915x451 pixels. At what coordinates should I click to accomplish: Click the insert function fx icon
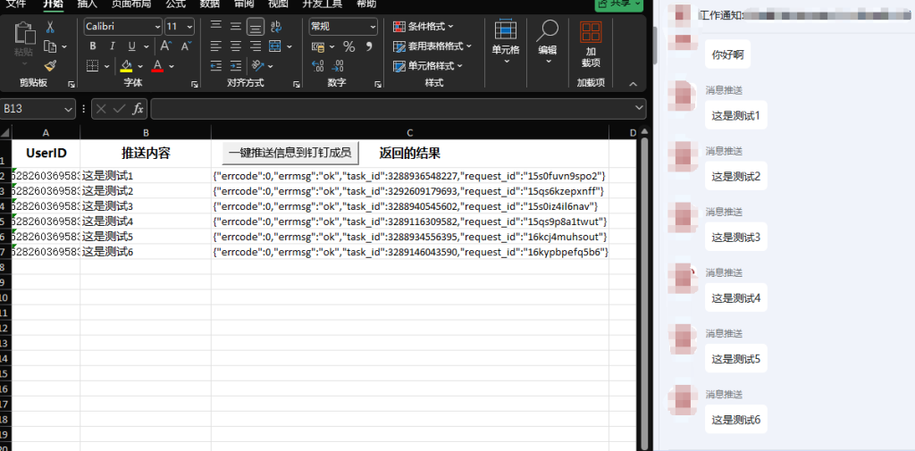[x=138, y=109]
